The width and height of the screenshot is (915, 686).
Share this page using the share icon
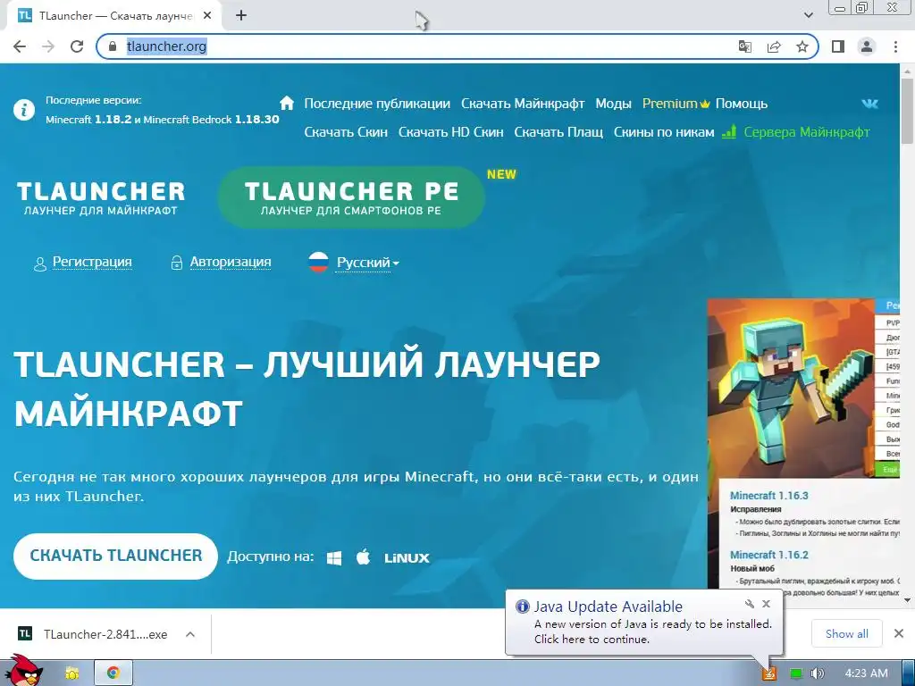point(774,46)
